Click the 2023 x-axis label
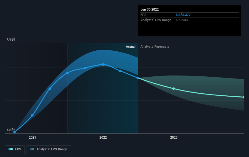The height and width of the screenshot is (157, 249). (174, 137)
